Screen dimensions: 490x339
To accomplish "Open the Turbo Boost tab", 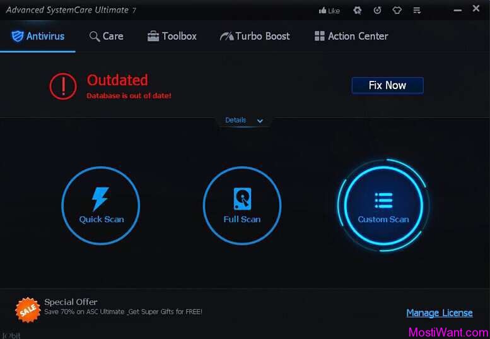I will coord(255,36).
